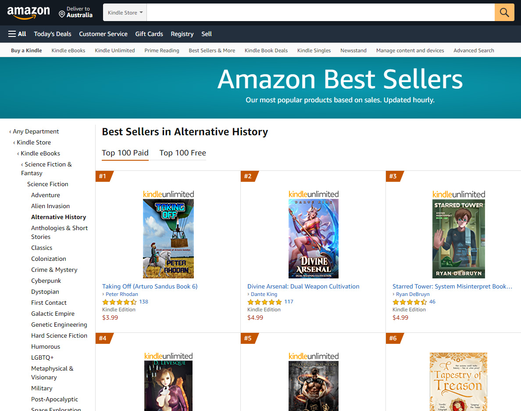Open the Divine Arsenal: Dual Weapon Cultivation title
Viewport: 521px width, 411px height.
(303, 286)
